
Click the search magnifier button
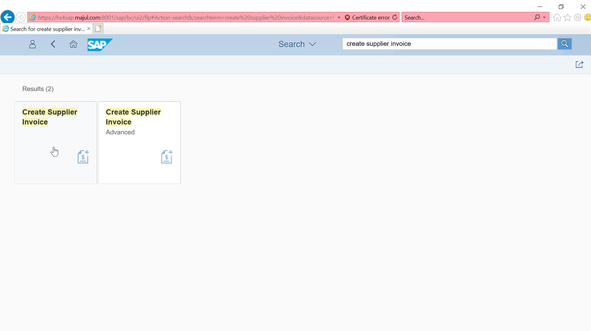pyautogui.click(x=565, y=44)
